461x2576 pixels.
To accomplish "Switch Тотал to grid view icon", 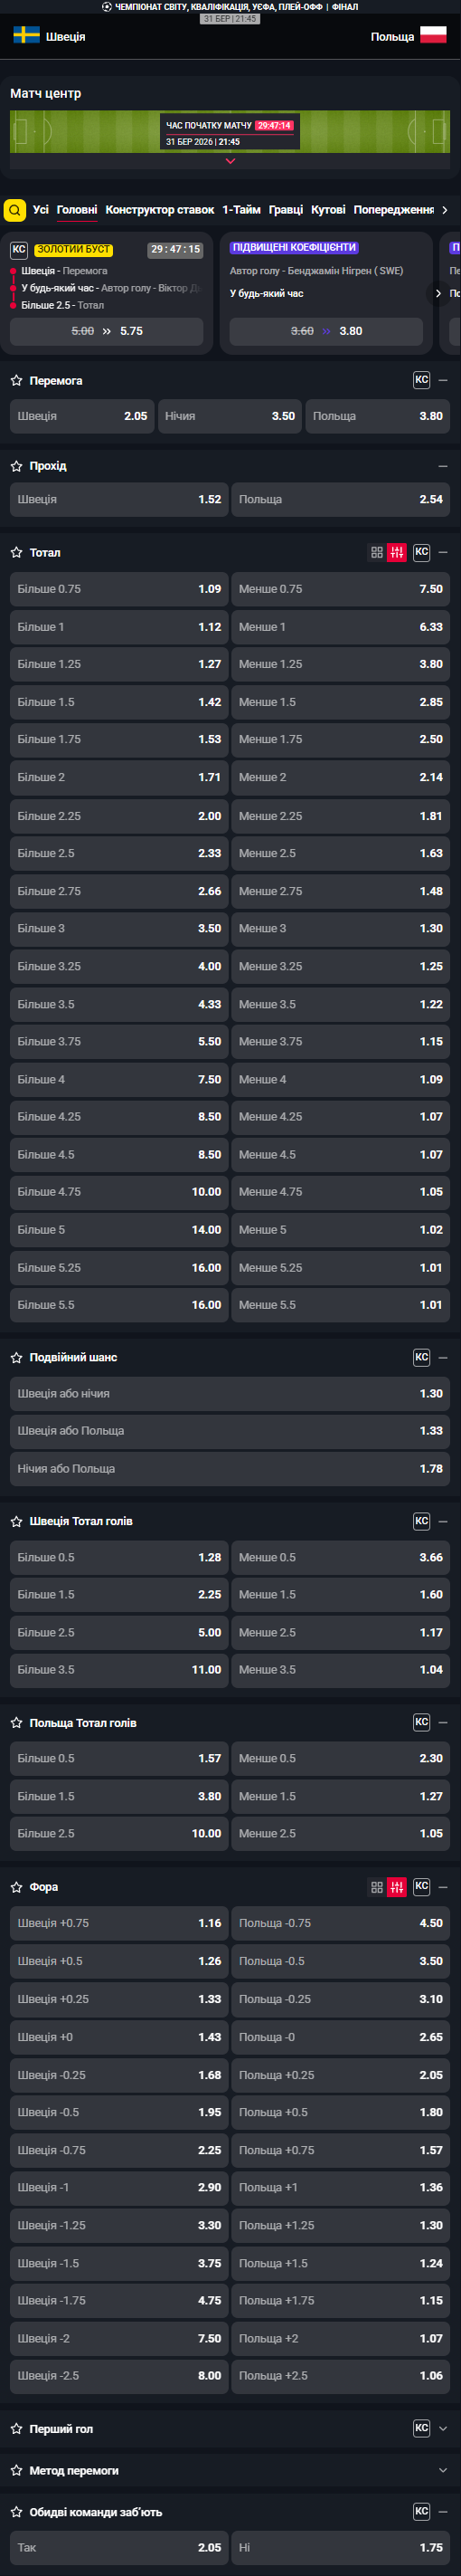I will (x=377, y=552).
